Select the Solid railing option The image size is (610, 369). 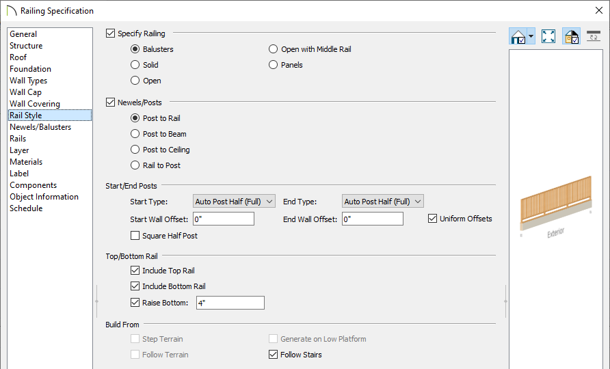[135, 65]
